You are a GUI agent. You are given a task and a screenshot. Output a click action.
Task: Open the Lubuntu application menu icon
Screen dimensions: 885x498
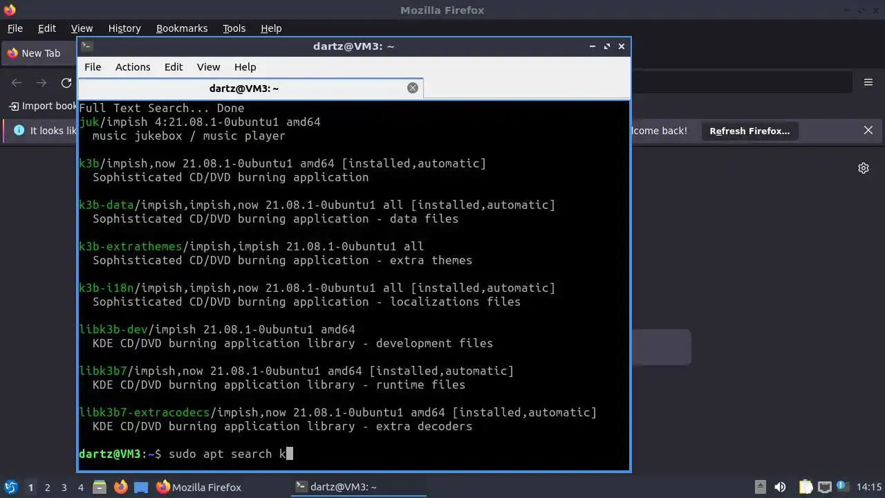[10, 487]
